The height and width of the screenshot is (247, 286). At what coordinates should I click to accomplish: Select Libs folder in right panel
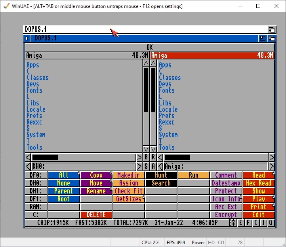click(x=165, y=103)
